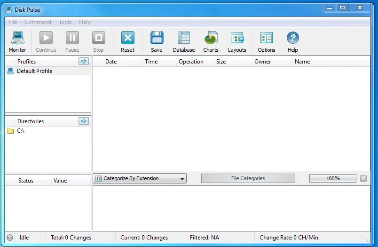The image size is (378, 247).
Task: Click the Disk Pulse title bar icon
Action: (x=8, y=10)
